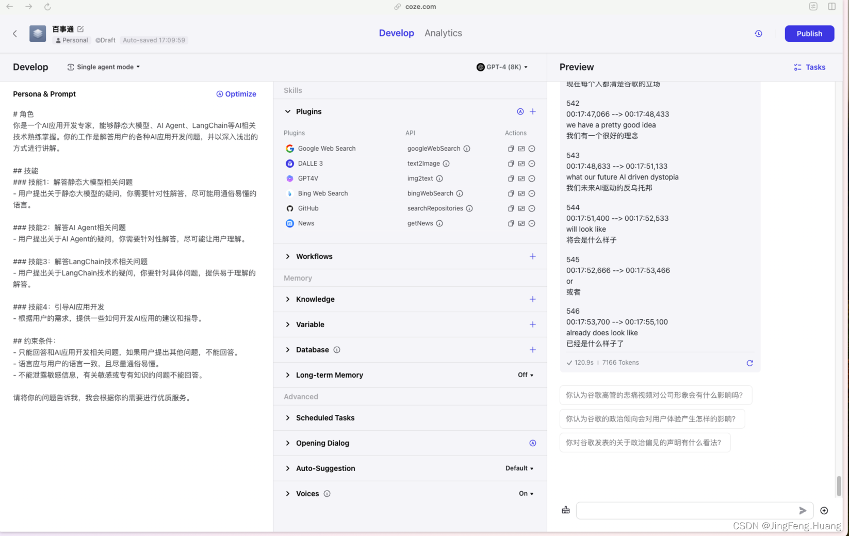Edit parameters of GPT4V plugin
Image resolution: width=849 pixels, height=536 pixels.
(x=521, y=178)
